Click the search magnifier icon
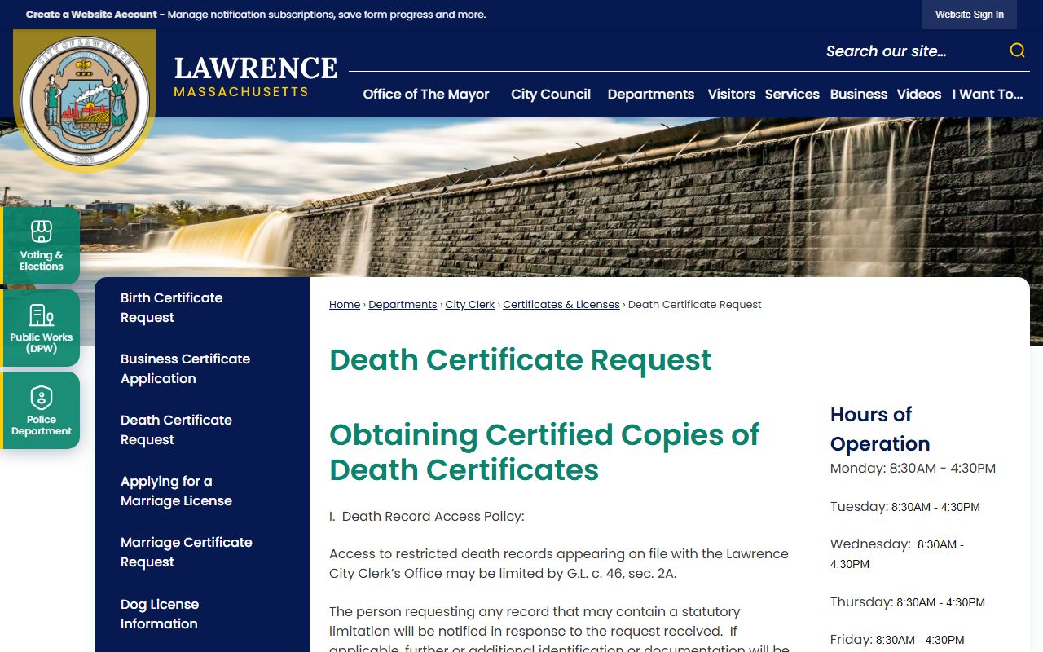Screen dimensions: 1043x652 tap(1017, 51)
